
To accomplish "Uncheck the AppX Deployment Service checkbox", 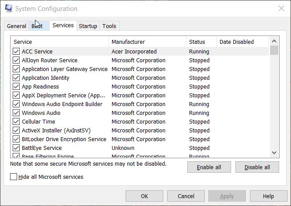I will (x=16, y=95).
